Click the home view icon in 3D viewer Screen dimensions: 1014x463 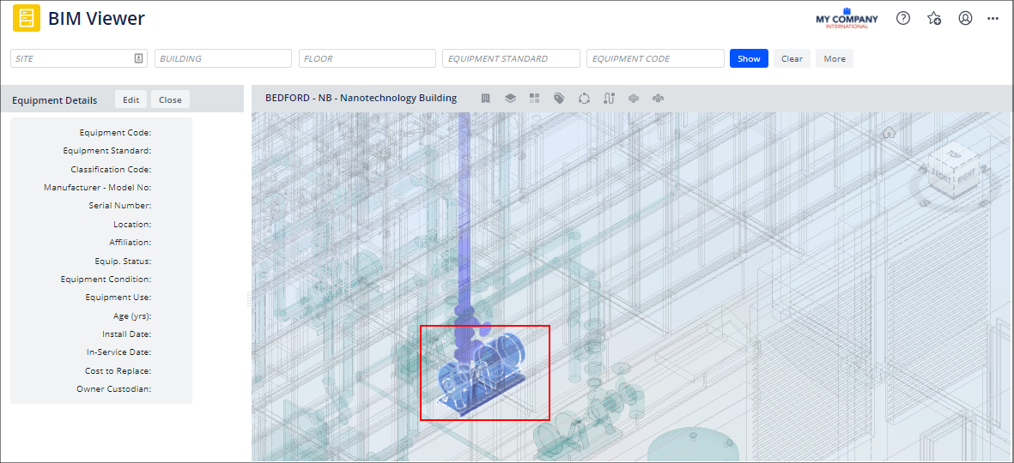889,133
